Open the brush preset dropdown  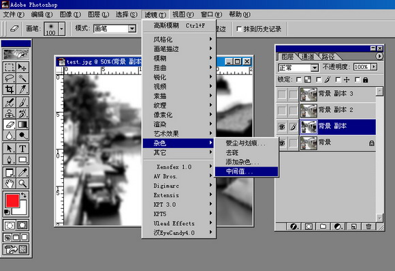point(62,29)
